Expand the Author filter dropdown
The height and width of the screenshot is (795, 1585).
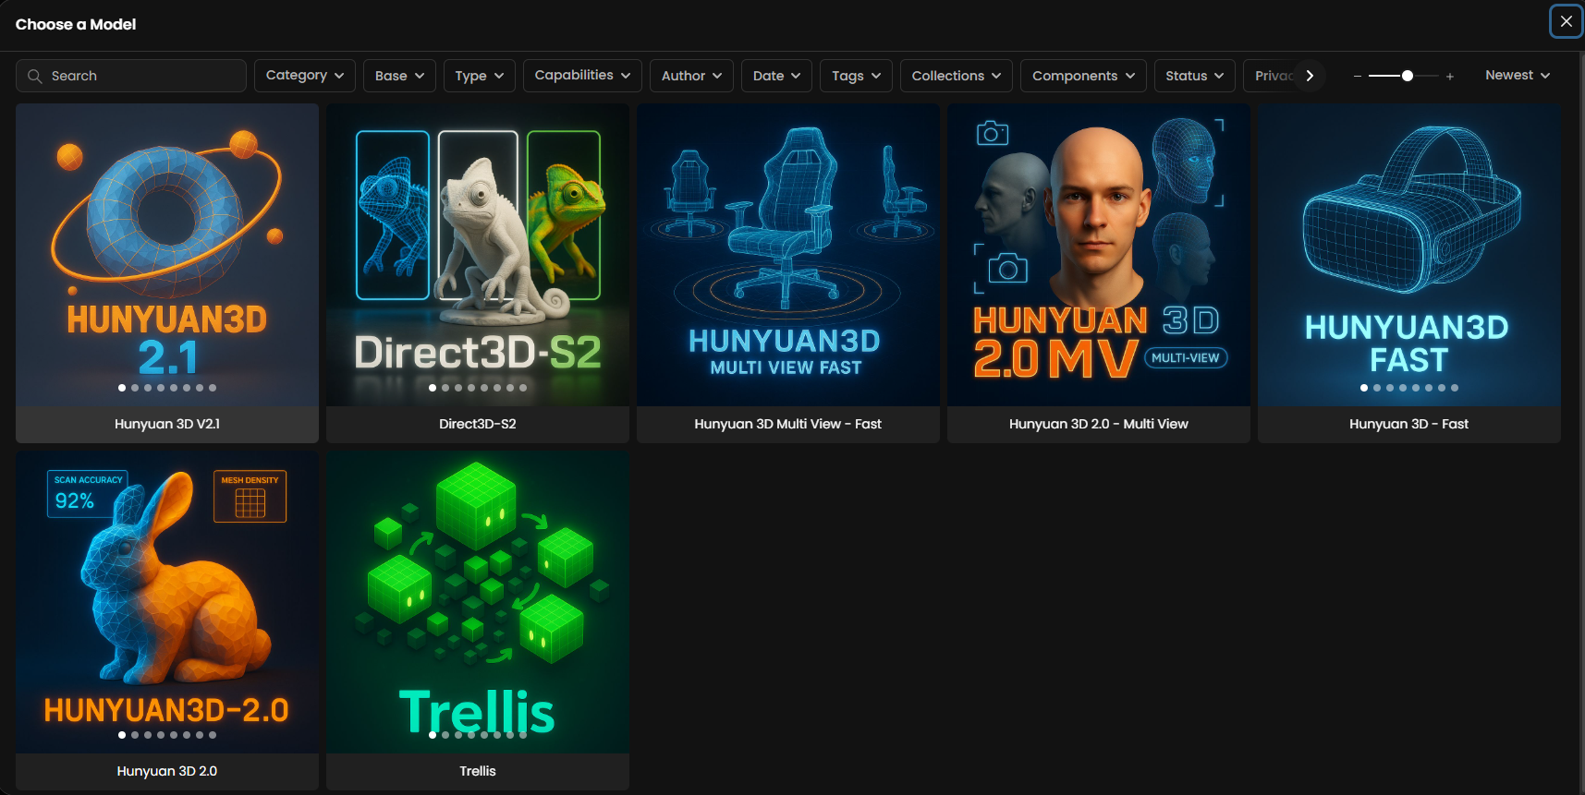pos(691,76)
